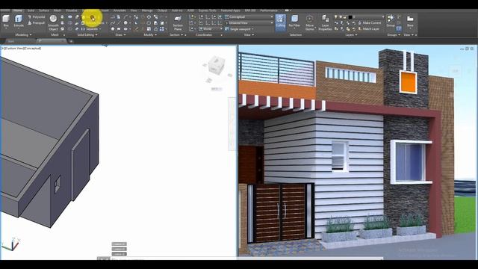Expand the Modeling panel

23,35
